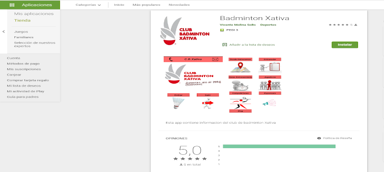This screenshot has height=172, width=384.
Task: View the second screenshot with menu icons
Action: click(255, 85)
